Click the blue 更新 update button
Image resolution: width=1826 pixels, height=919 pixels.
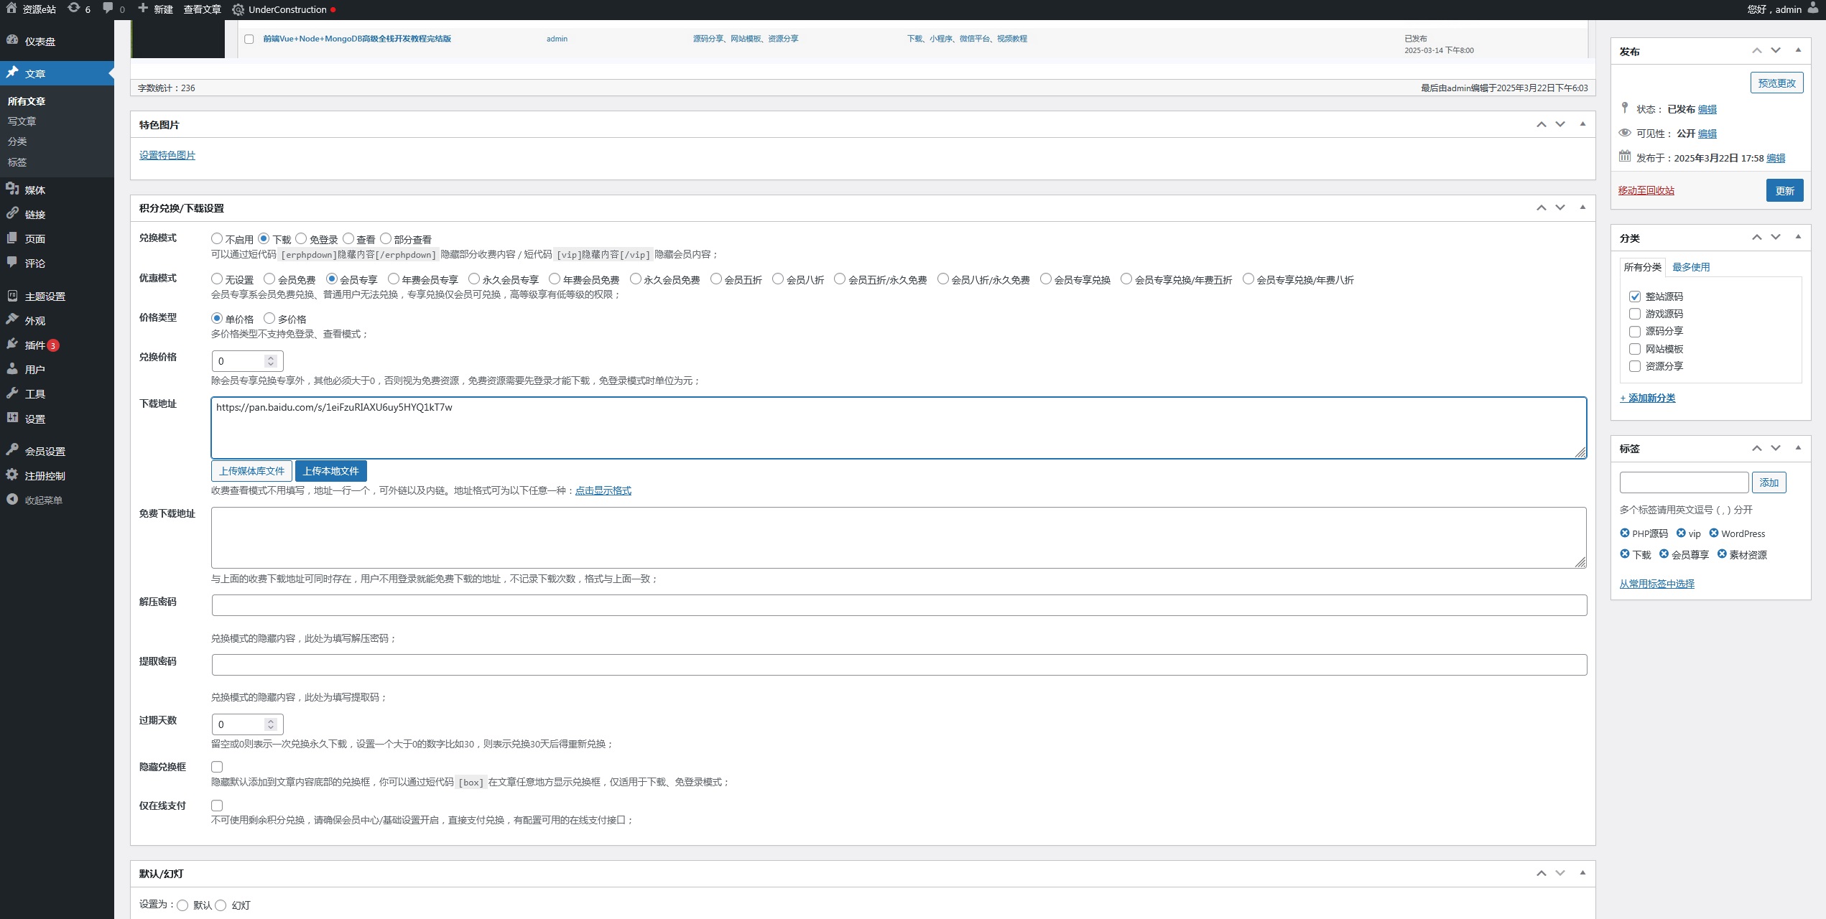(x=1784, y=190)
